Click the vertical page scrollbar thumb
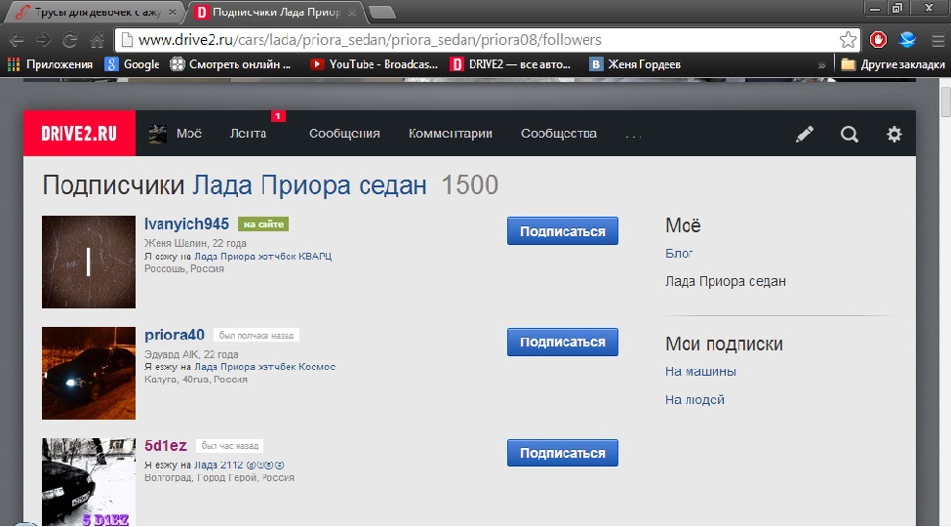 pos(945,102)
